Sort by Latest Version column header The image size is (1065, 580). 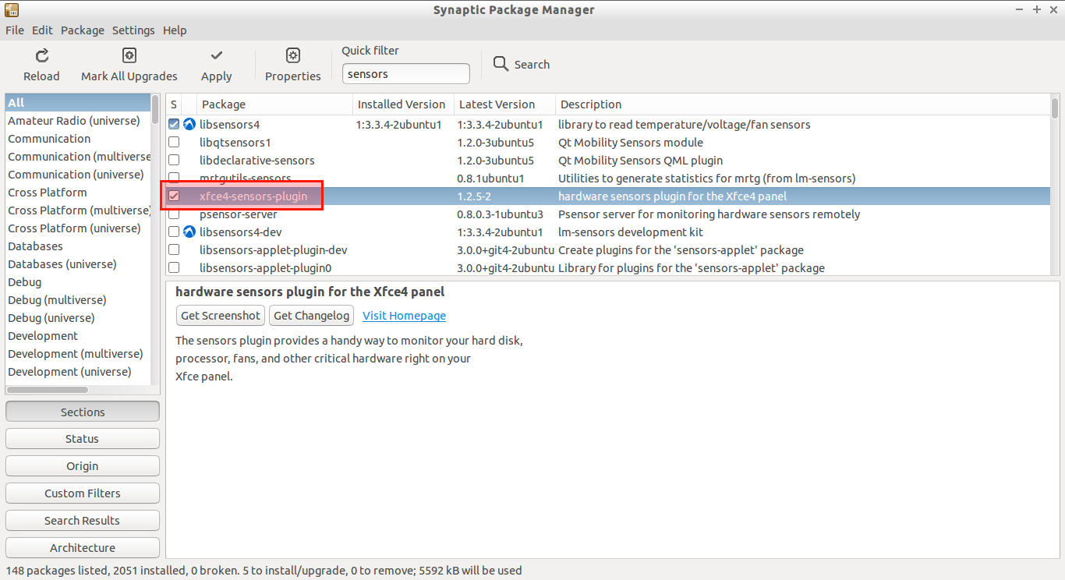[504, 104]
